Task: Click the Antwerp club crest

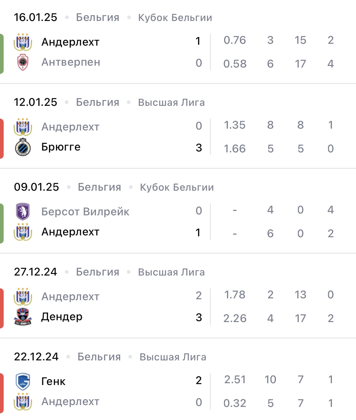Action: [23, 62]
